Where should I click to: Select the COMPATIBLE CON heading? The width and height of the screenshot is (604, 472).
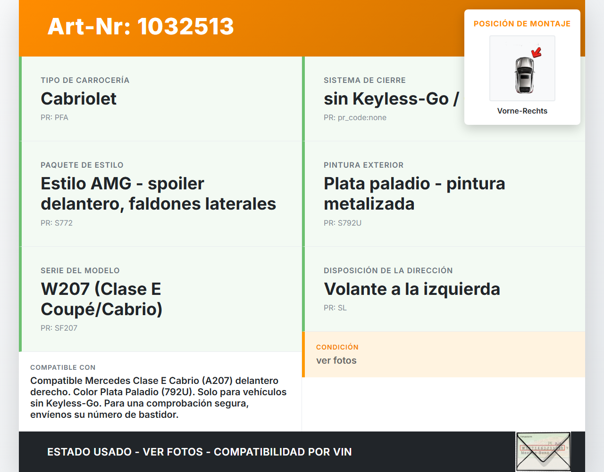(63, 367)
